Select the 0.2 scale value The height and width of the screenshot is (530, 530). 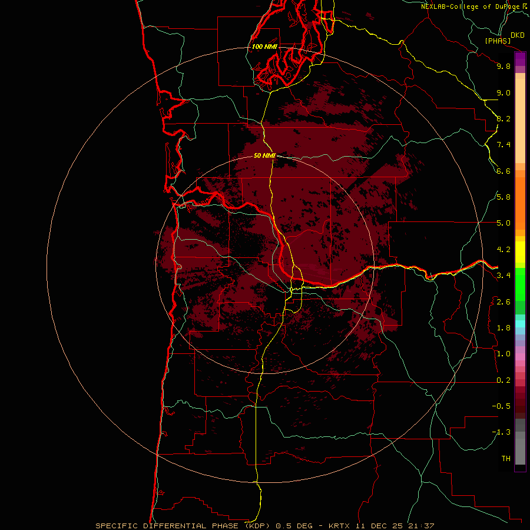click(503, 380)
